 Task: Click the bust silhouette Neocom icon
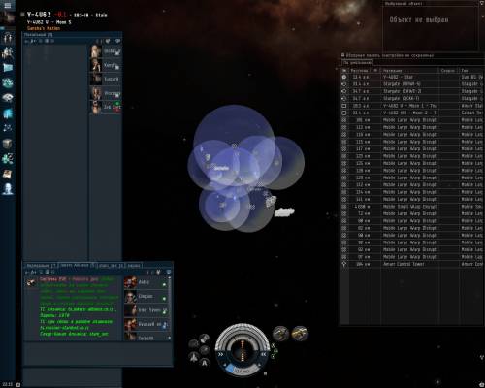8,189
